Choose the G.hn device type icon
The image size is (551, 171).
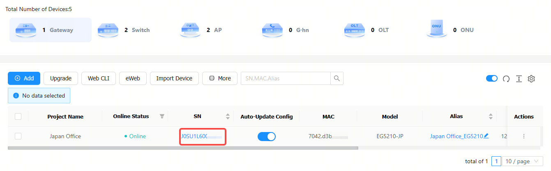coord(272,30)
